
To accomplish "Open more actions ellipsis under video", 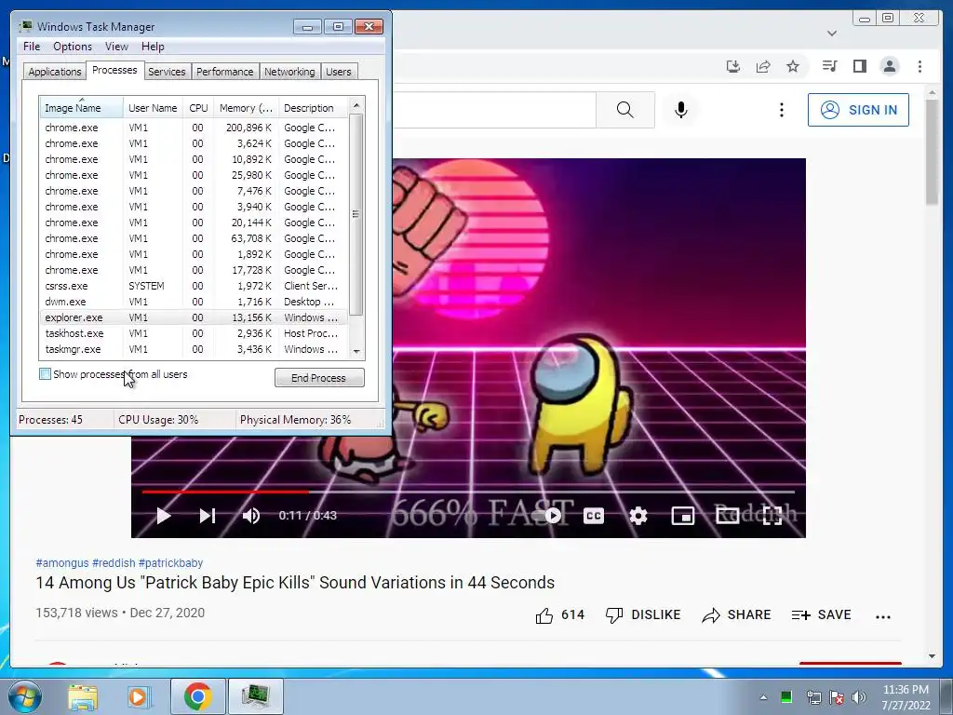I will pos(882,616).
